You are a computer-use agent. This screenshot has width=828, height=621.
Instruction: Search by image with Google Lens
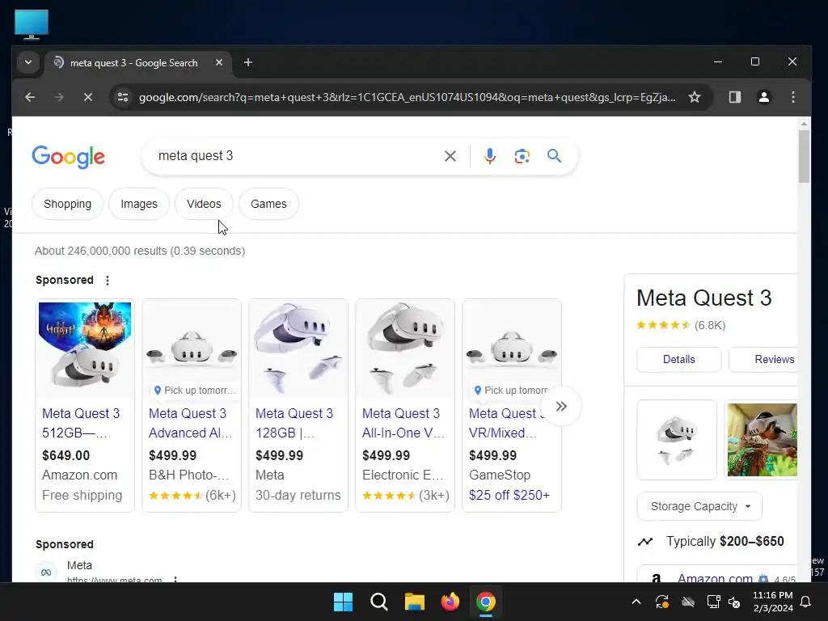point(522,156)
